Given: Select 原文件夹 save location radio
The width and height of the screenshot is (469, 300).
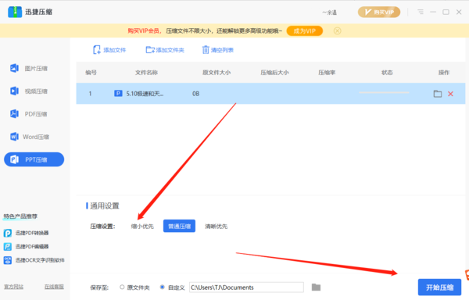Looking at the screenshot, I should click(x=122, y=287).
